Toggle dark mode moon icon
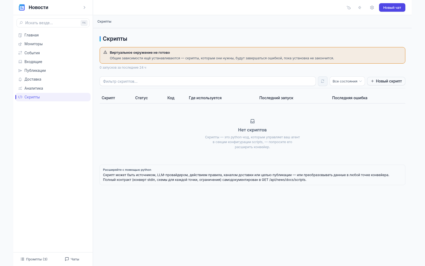 [x=349, y=7]
